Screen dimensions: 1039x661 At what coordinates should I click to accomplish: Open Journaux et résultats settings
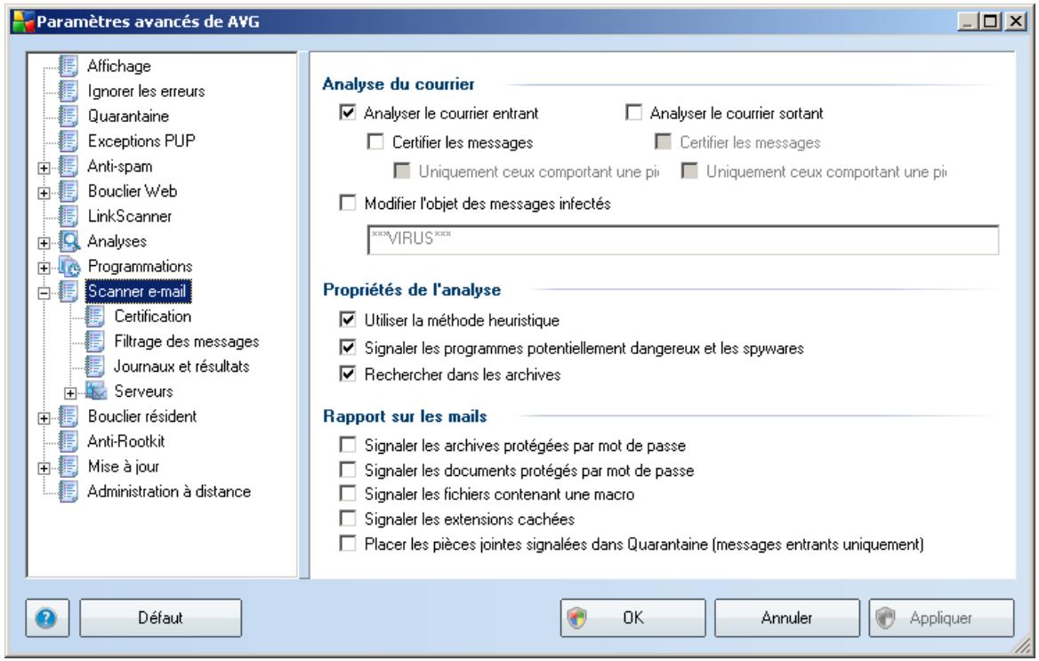click(181, 366)
